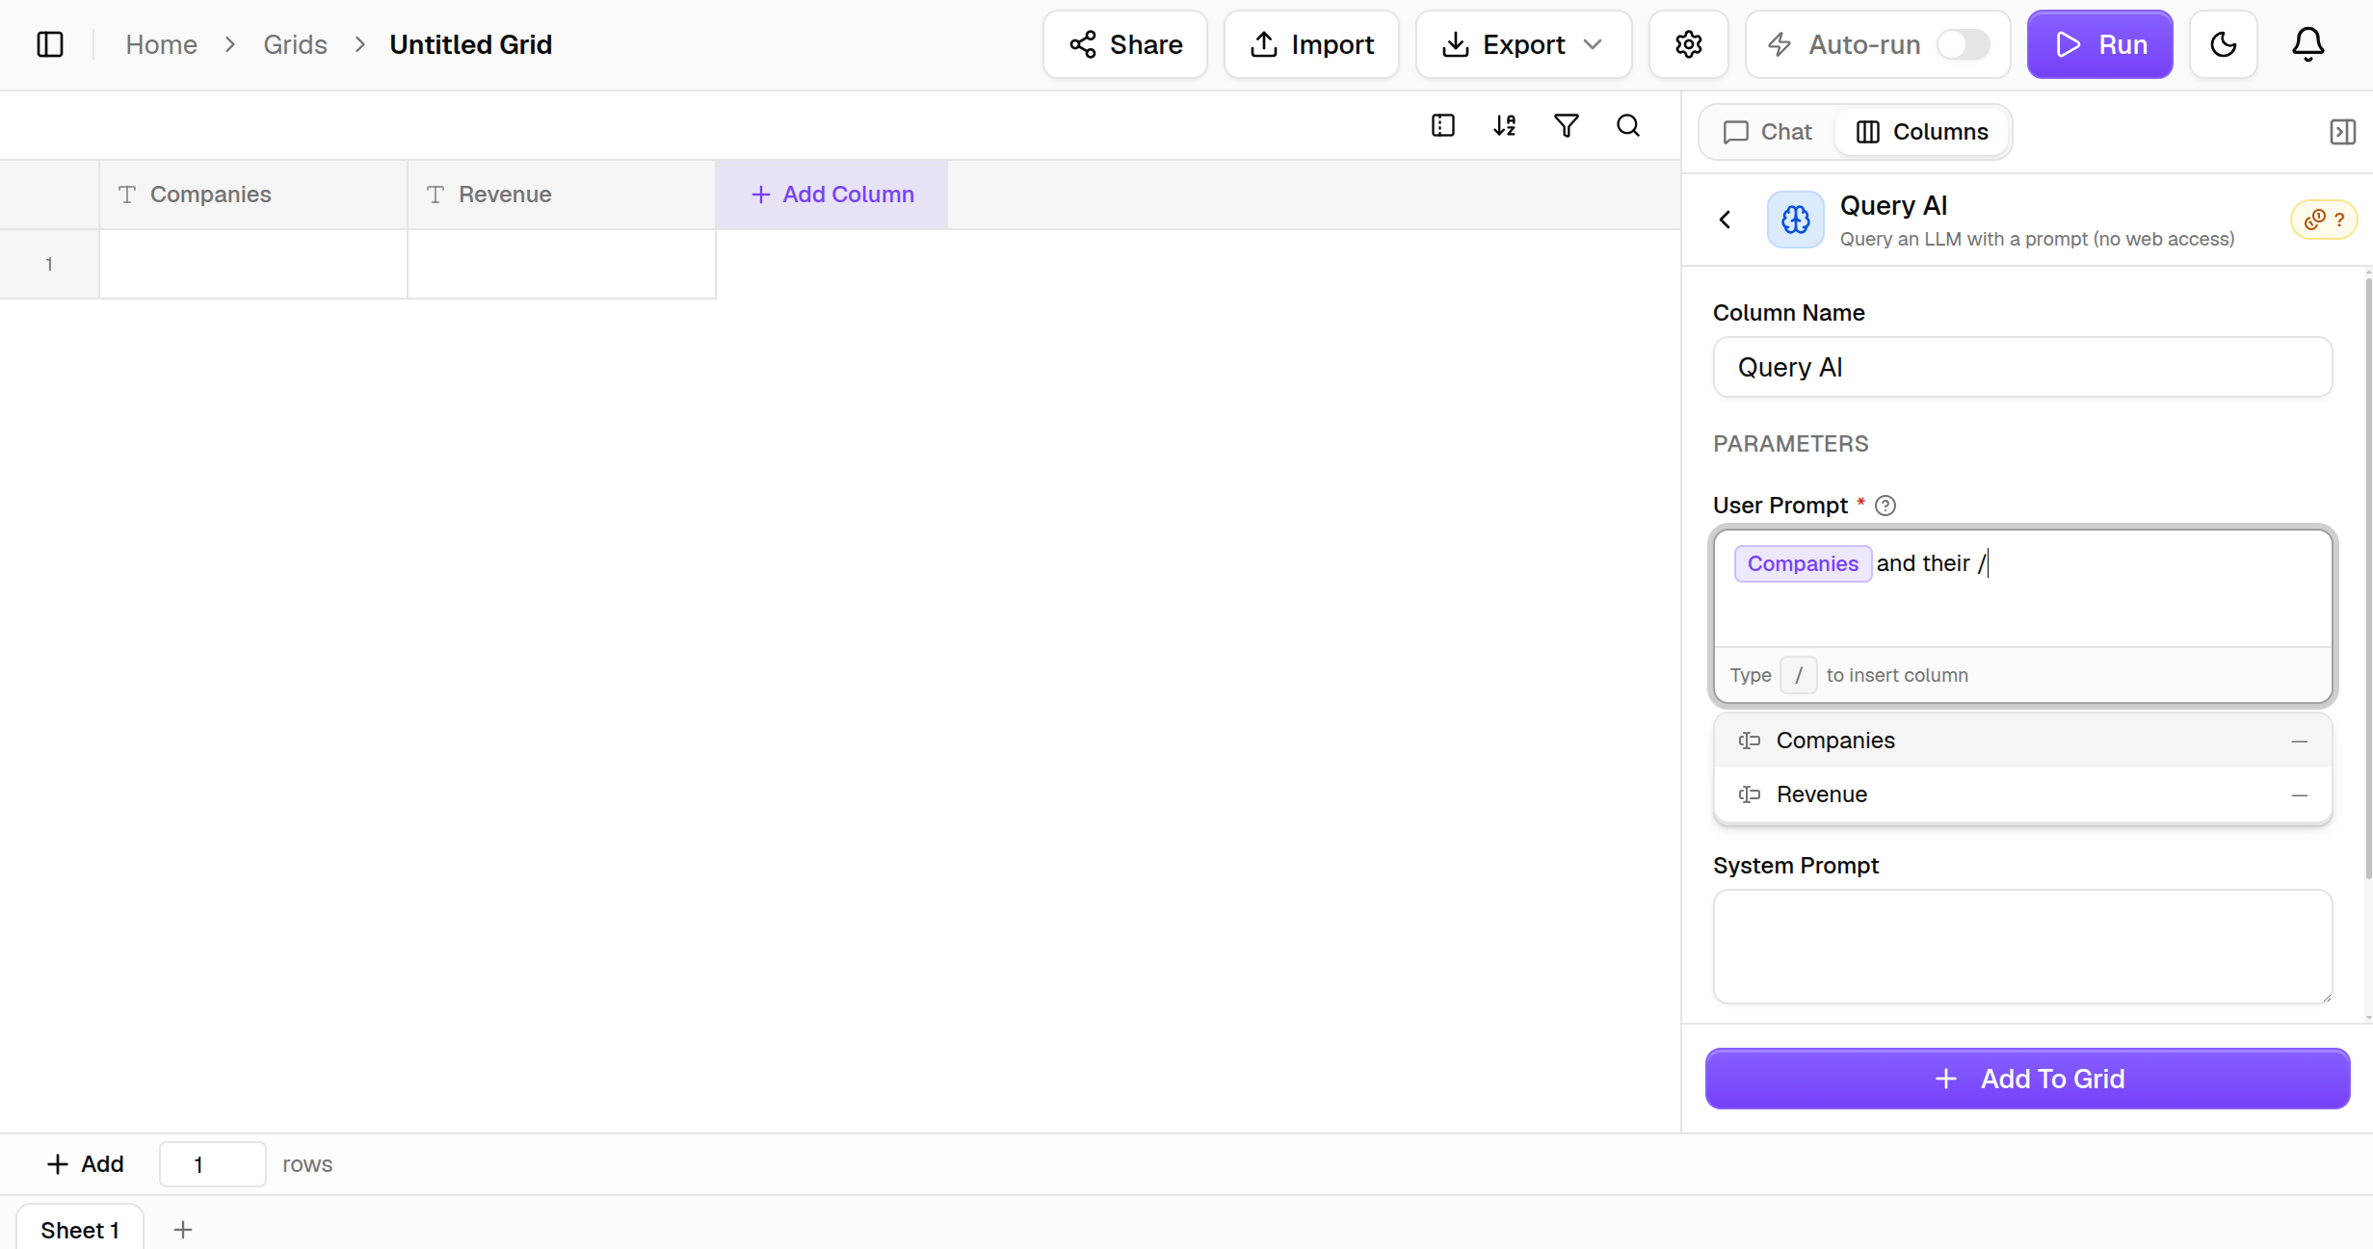Click Add To Grid button
This screenshot has width=2373, height=1249.
pyautogui.click(x=2027, y=1079)
